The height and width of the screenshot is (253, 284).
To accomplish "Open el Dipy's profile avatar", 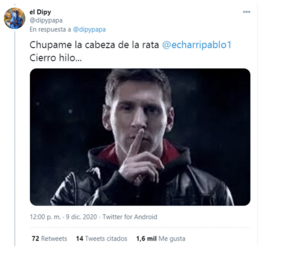I will point(15,18).
